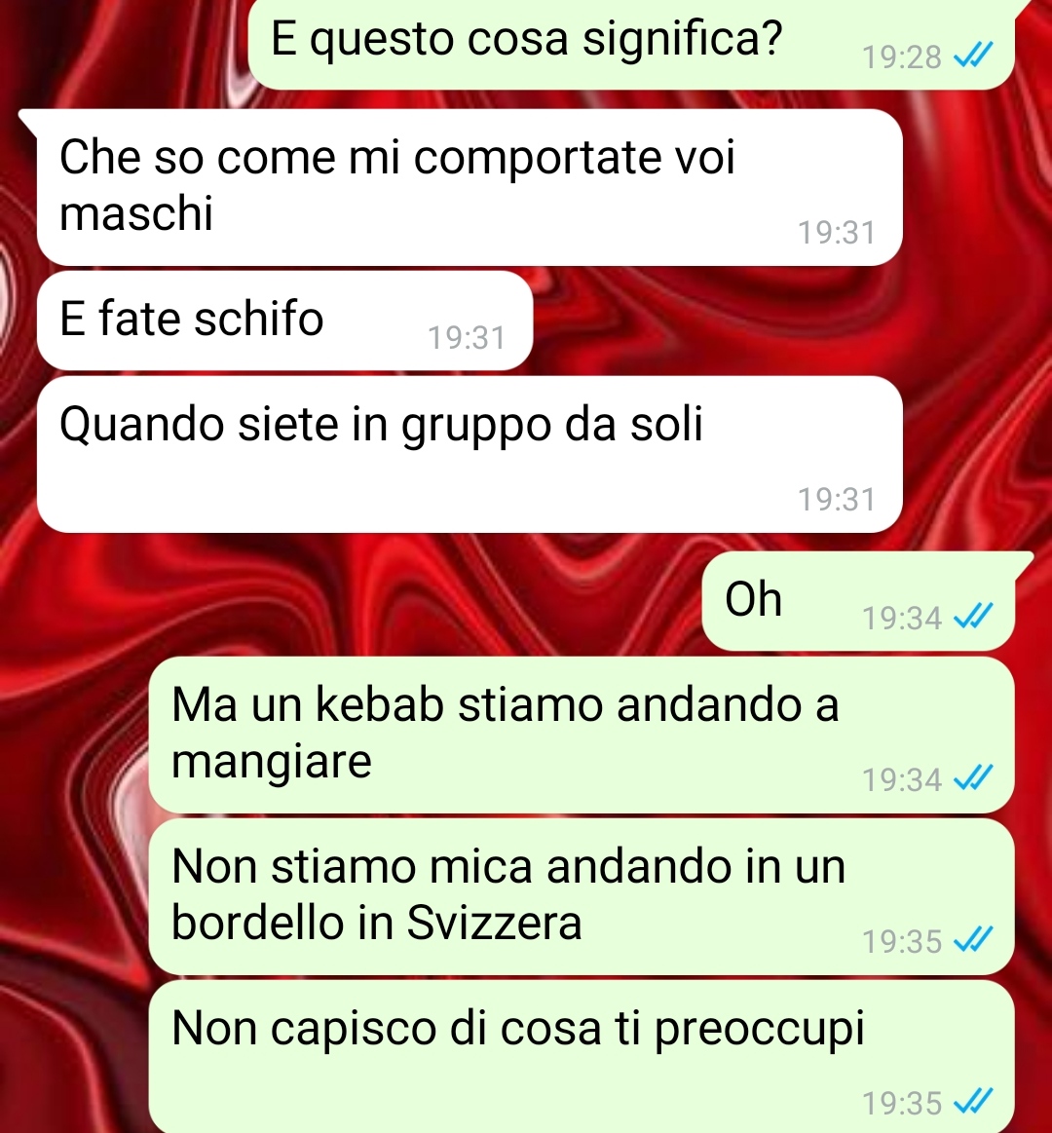Screen dimensions: 1052x1133
Task: Select the "Che so come mi comportate" bubble
Action: point(470,187)
